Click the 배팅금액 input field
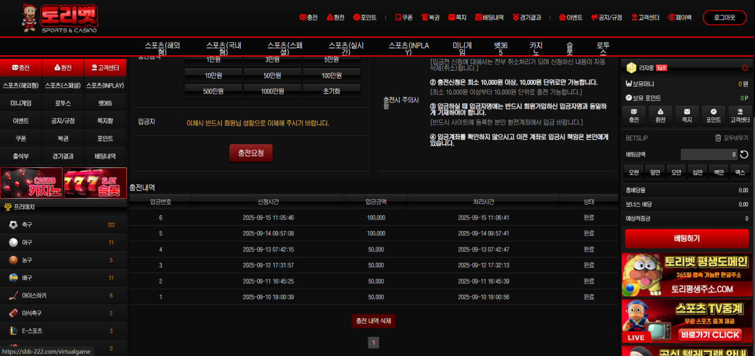755x356 pixels. click(708, 154)
